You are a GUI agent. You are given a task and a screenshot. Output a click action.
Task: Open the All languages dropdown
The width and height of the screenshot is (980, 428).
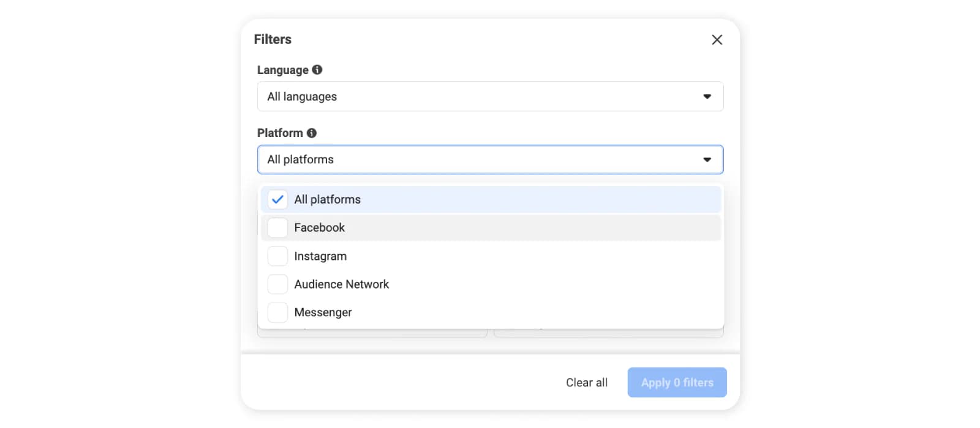490,97
